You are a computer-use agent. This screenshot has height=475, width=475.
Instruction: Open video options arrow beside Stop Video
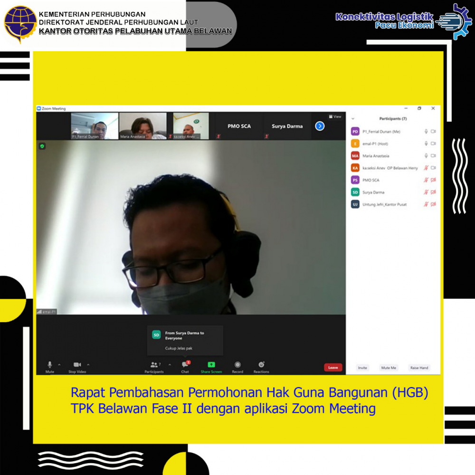(x=88, y=364)
